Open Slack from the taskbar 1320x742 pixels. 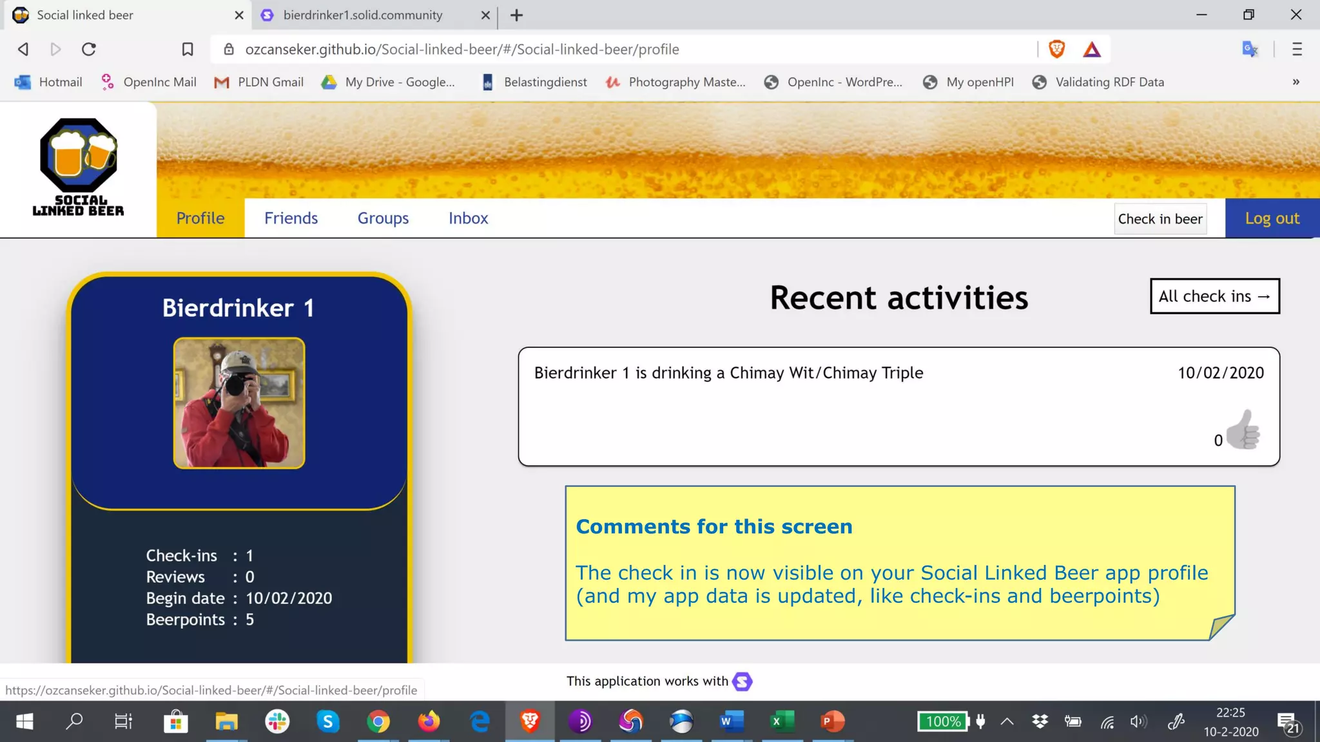click(277, 721)
